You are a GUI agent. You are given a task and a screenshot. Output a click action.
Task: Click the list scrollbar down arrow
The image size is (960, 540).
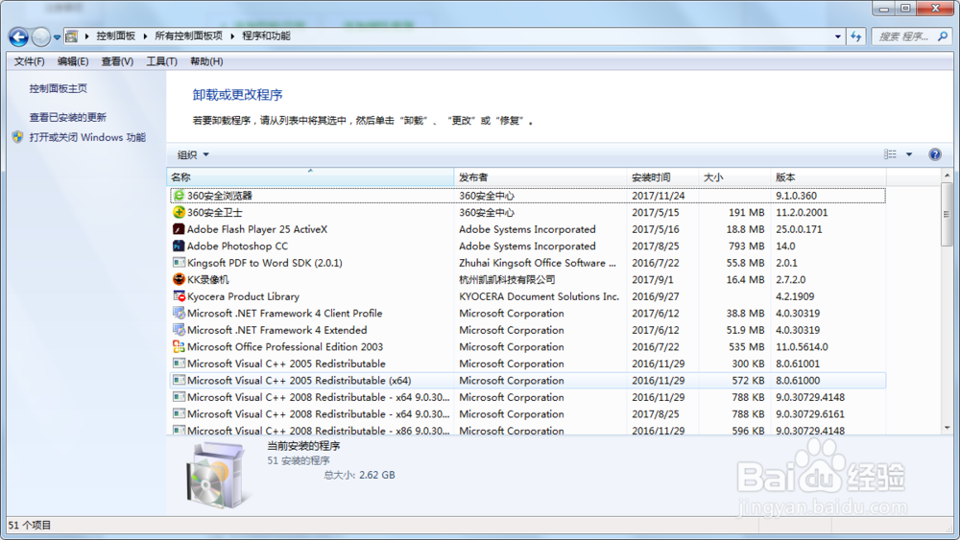[x=948, y=428]
